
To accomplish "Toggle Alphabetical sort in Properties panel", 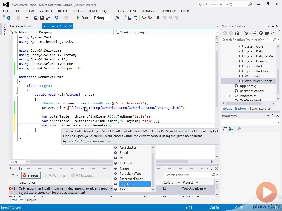I will (231, 129).
